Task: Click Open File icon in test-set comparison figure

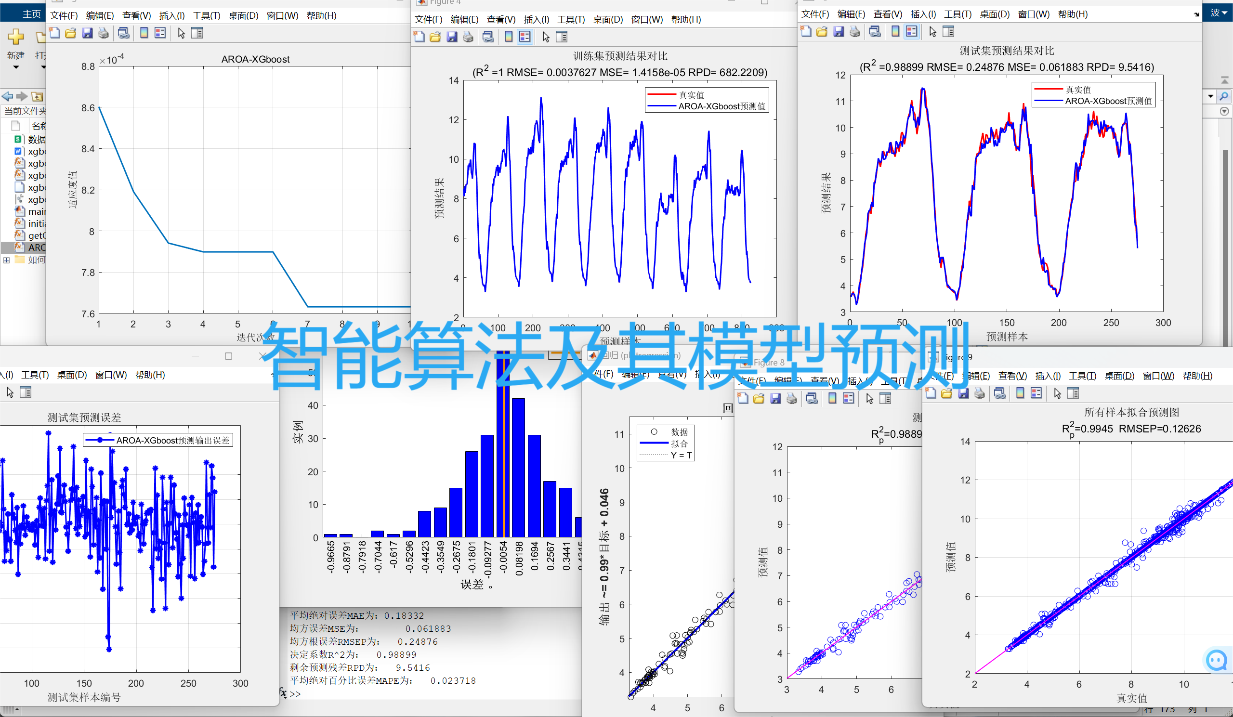Action: (x=822, y=32)
